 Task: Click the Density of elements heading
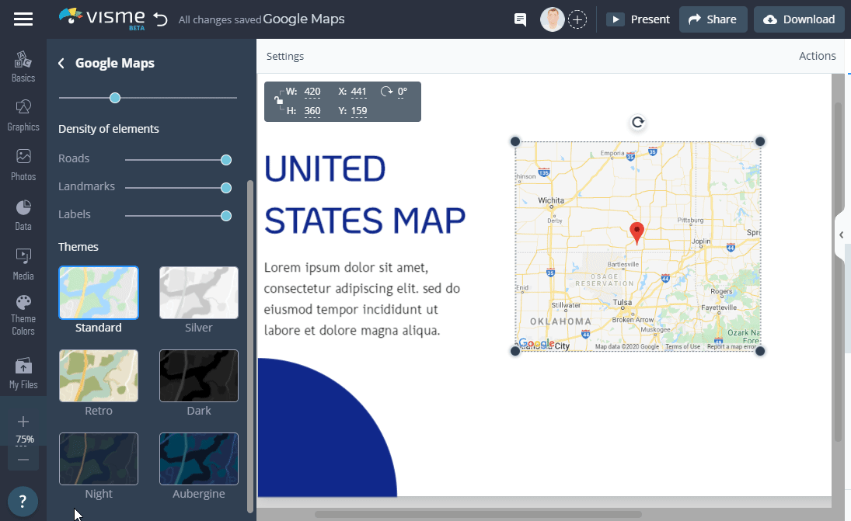[x=109, y=129]
